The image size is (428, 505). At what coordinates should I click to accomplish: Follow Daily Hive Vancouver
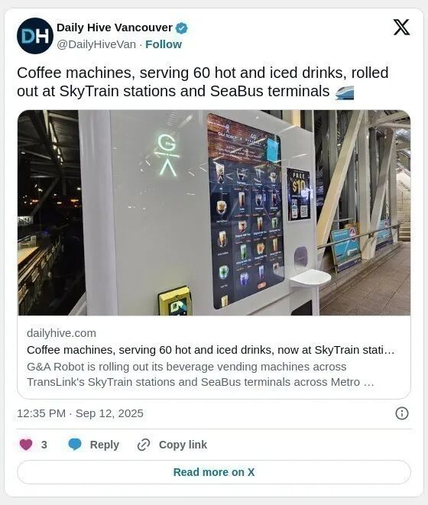(x=164, y=44)
